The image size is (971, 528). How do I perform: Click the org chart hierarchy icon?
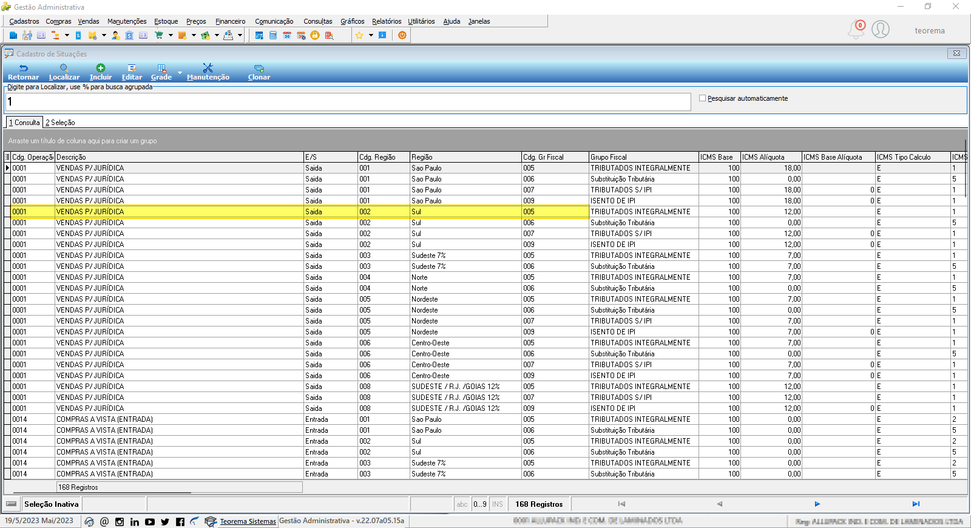click(55, 35)
